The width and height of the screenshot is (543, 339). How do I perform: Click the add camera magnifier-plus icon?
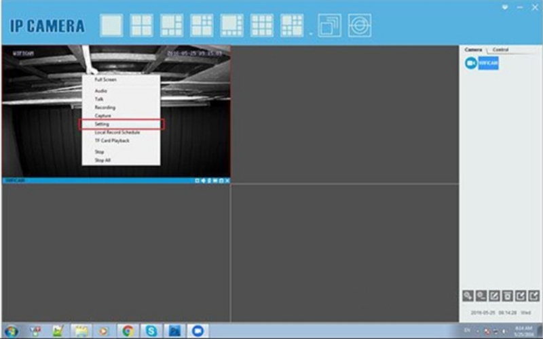[x=468, y=296]
